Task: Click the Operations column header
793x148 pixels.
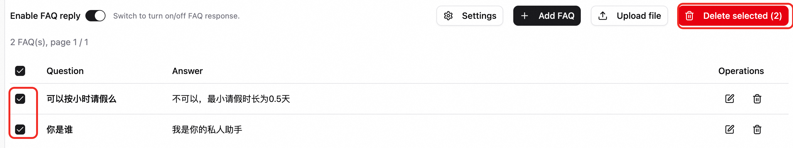Action: click(x=741, y=71)
